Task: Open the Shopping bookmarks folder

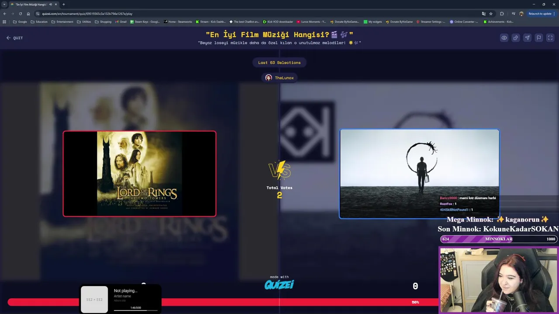Action: point(103,22)
